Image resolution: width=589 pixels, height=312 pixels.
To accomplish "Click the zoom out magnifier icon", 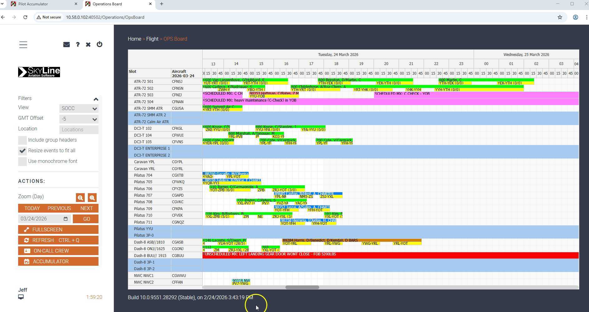I will 80,198.
